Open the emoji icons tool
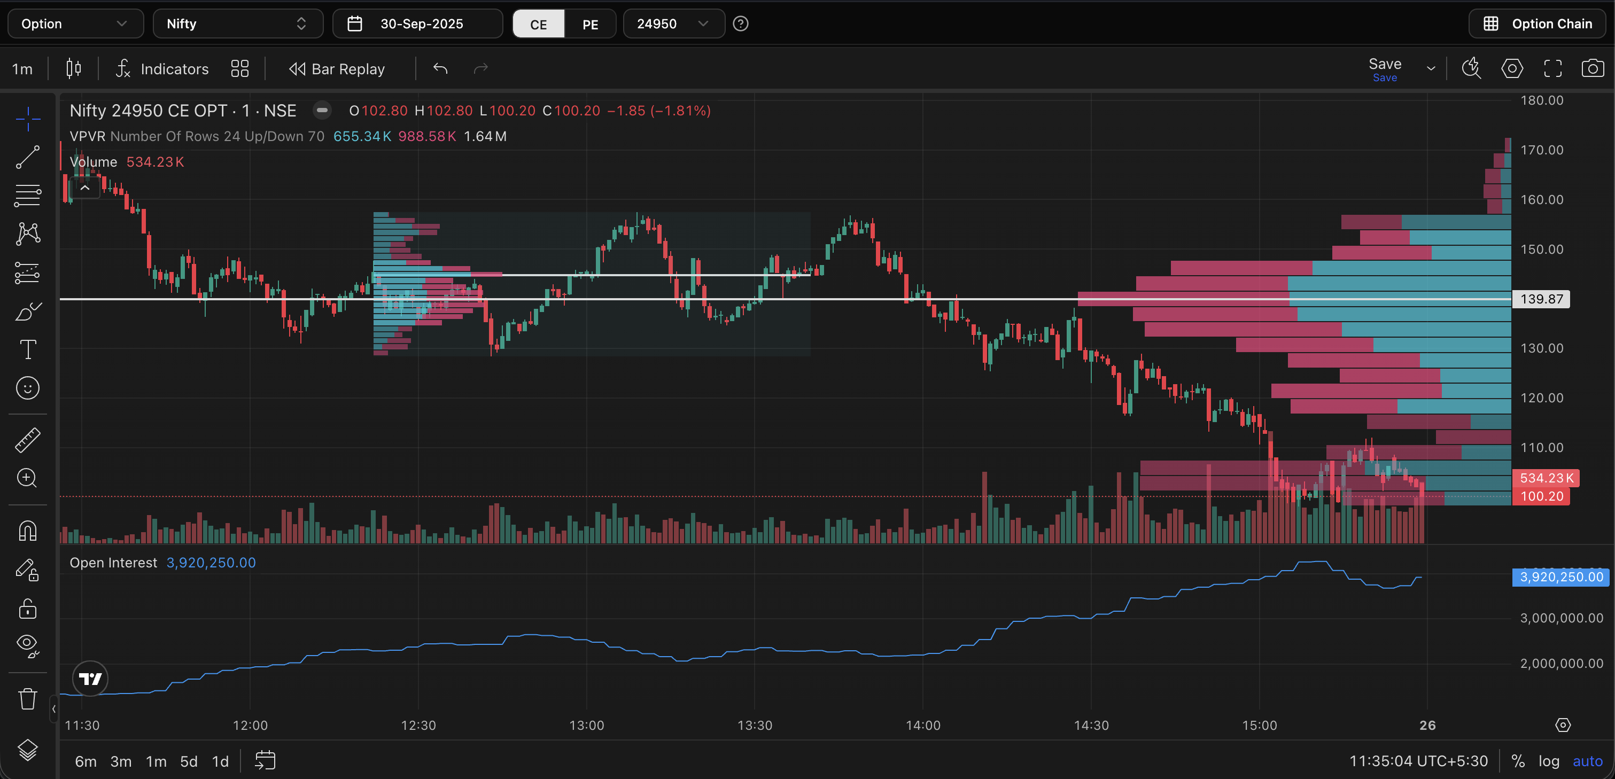 (x=28, y=388)
